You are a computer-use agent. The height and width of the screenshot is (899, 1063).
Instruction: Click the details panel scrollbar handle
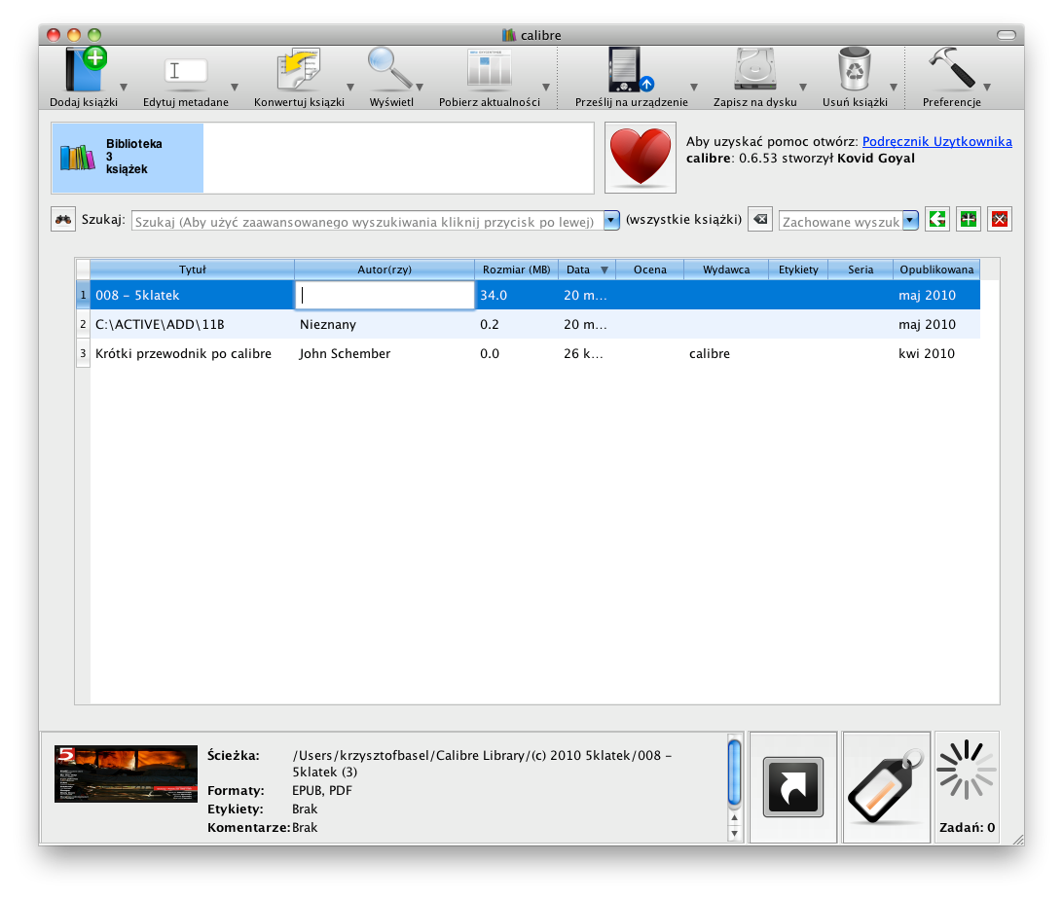pyautogui.click(x=734, y=773)
